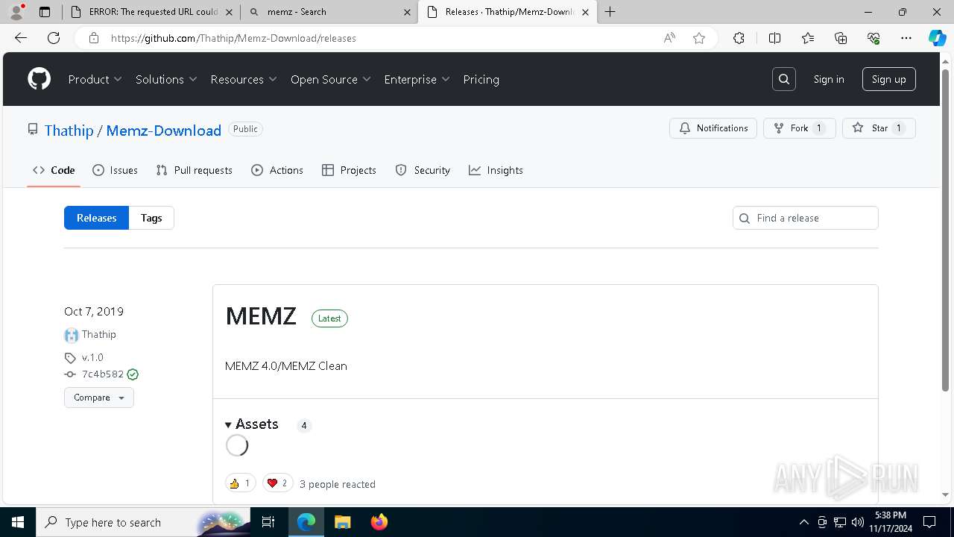Open the Compare dropdown
Image resolution: width=954 pixels, height=537 pixels.
point(99,398)
